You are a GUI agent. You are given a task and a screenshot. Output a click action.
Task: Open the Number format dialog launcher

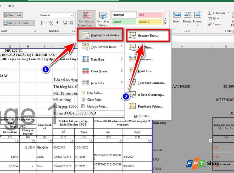coord(73,31)
